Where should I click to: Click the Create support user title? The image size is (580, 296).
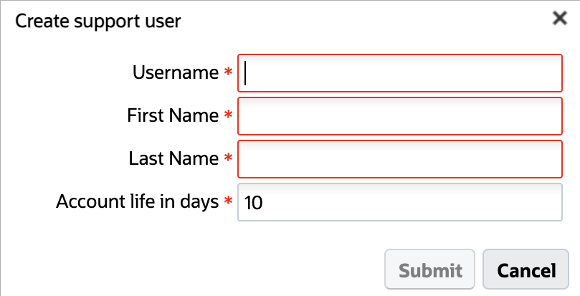click(98, 22)
